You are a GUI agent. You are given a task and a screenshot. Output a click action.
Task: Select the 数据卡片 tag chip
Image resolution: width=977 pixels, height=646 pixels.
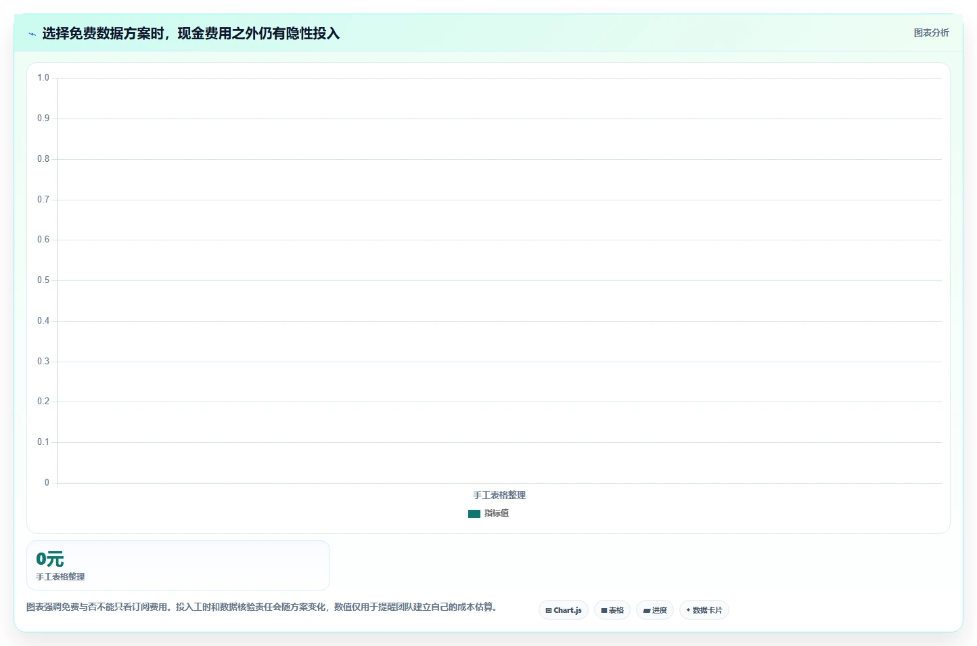click(x=704, y=610)
